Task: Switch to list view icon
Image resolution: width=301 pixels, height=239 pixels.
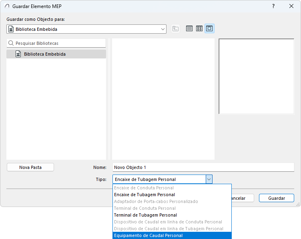Action: coord(189,28)
